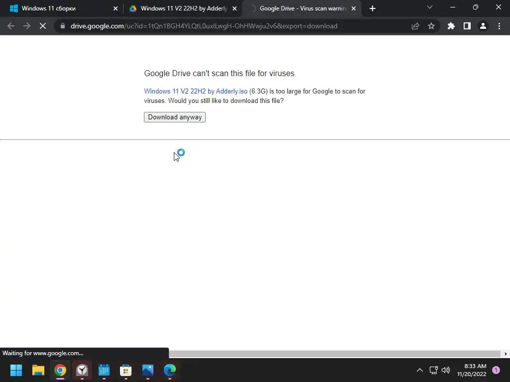Close the Windows 11 сборки tab
The width and height of the screenshot is (510, 382).
point(116,8)
